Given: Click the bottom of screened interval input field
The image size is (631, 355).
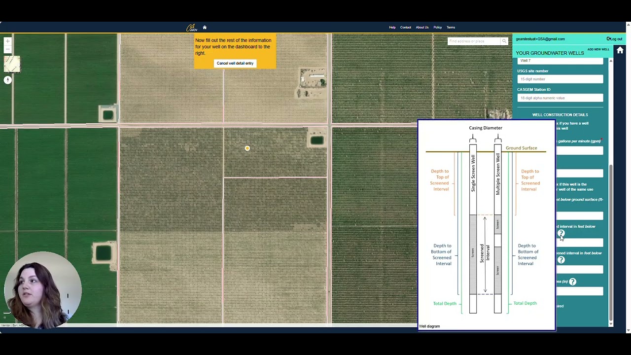Looking at the screenshot, I should click(579, 269).
